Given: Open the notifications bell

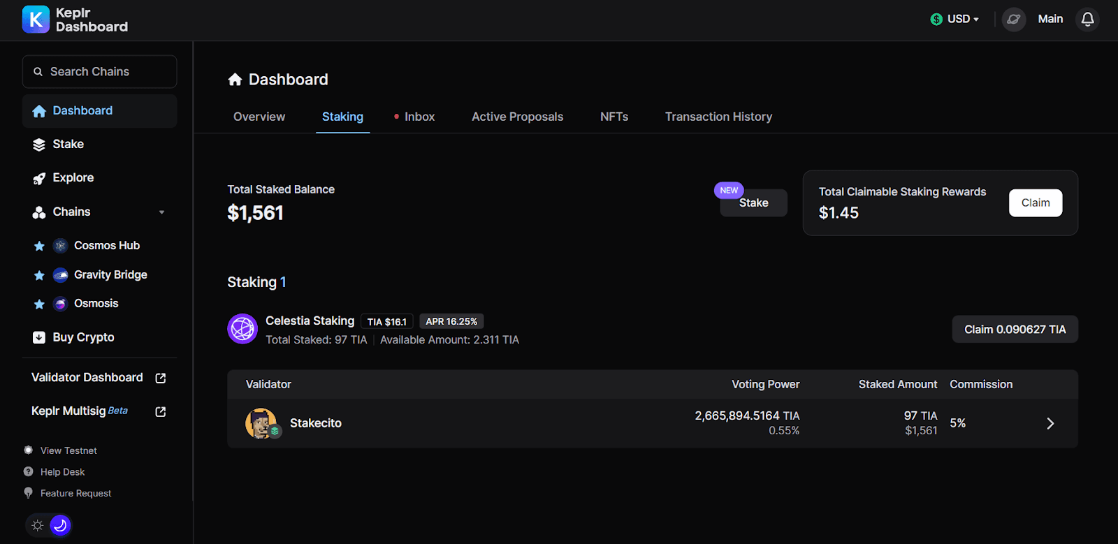Looking at the screenshot, I should click(x=1087, y=19).
